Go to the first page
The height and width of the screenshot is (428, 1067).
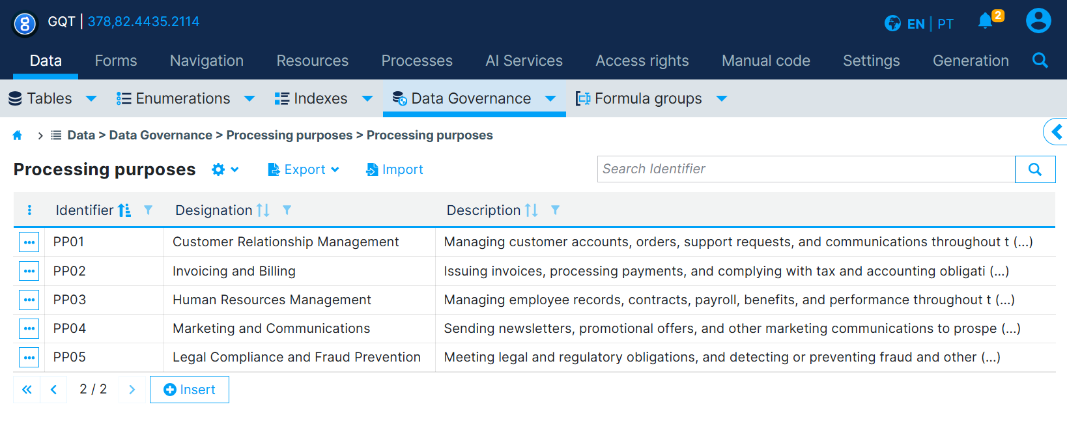tap(27, 390)
